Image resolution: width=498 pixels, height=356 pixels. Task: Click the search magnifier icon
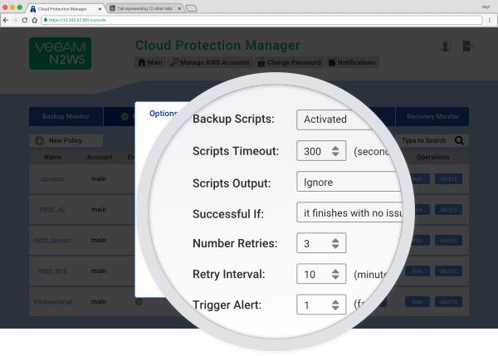(459, 140)
